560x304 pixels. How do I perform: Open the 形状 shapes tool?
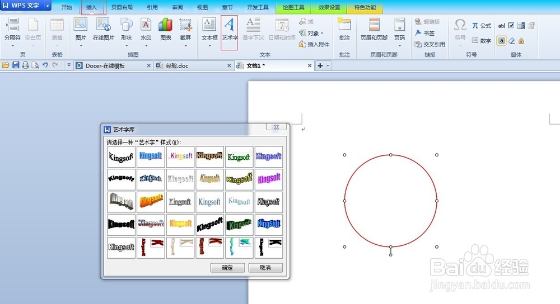[x=127, y=25]
